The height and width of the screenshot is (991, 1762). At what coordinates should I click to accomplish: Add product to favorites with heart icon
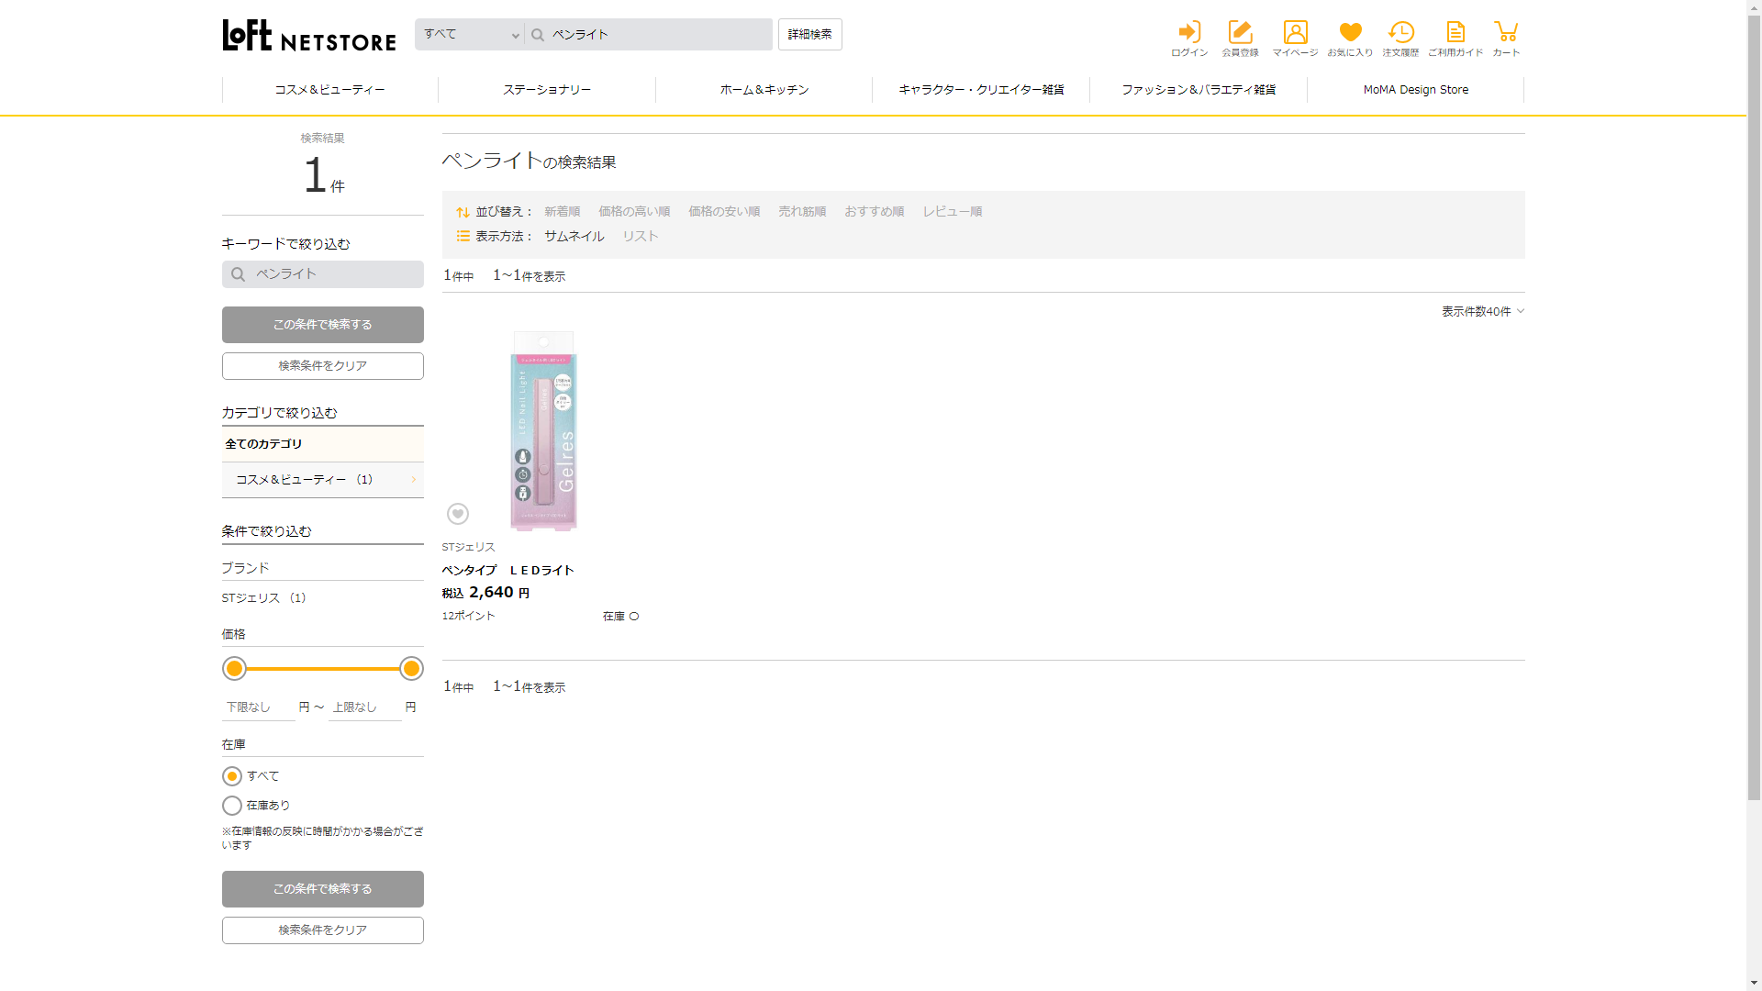pyautogui.click(x=458, y=514)
